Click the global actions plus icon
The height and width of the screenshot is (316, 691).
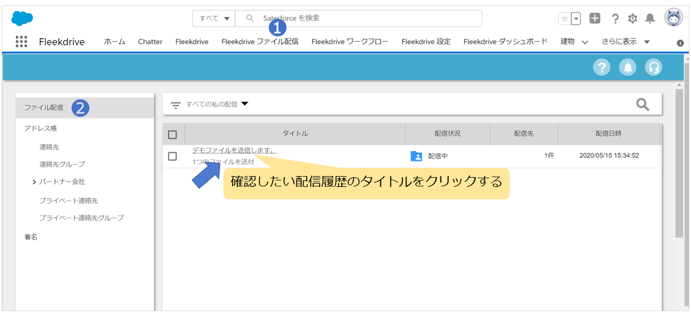594,18
